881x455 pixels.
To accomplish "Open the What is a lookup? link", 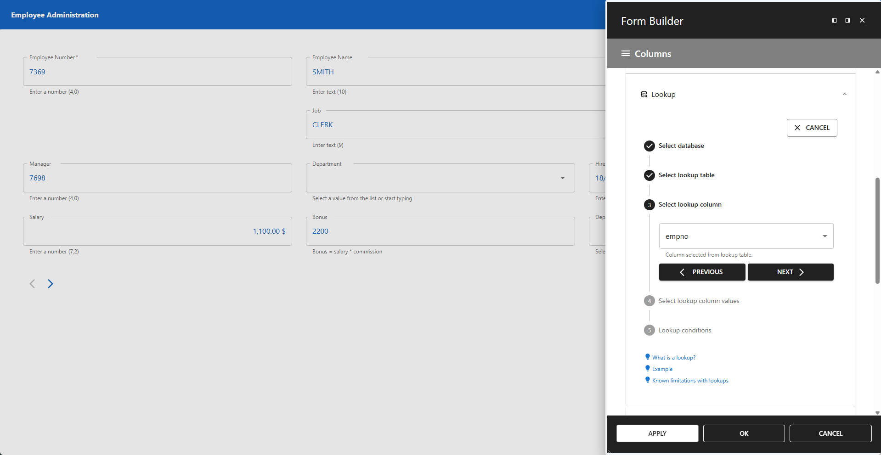I will coord(673,357).
